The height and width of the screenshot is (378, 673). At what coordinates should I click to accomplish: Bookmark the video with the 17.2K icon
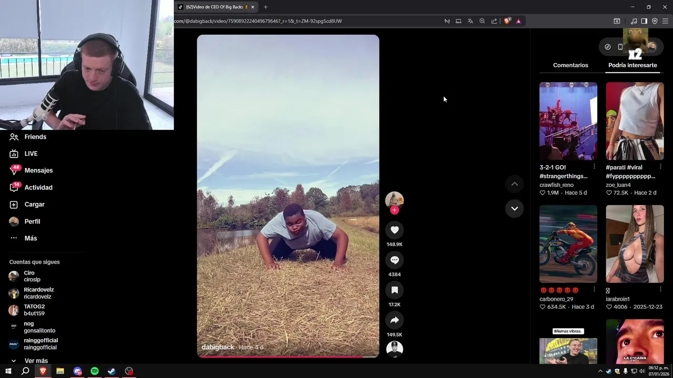click(x=394, y=290)
